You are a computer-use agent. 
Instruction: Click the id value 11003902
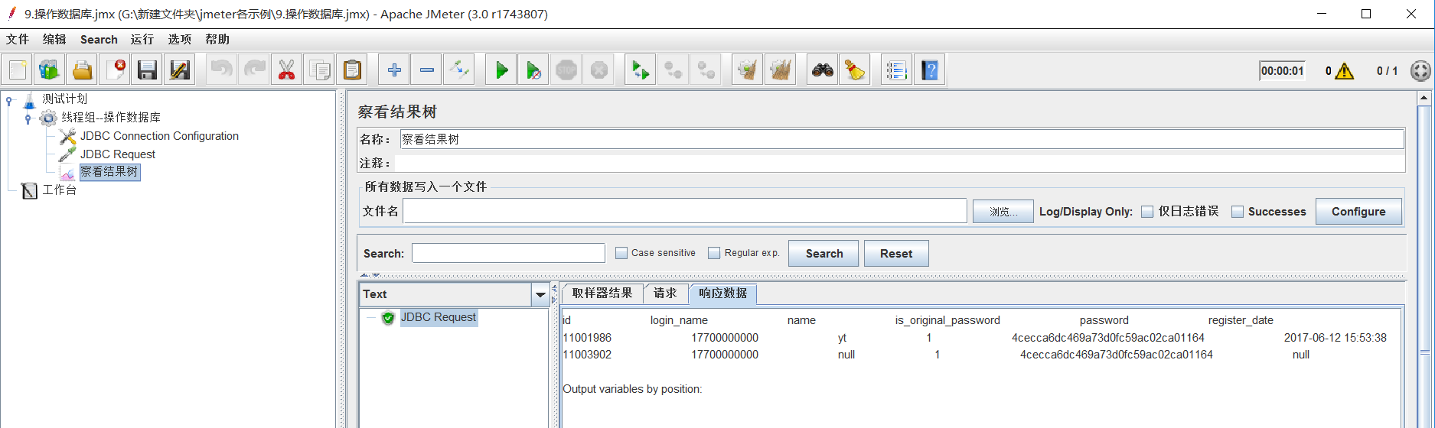pos(587,355)
